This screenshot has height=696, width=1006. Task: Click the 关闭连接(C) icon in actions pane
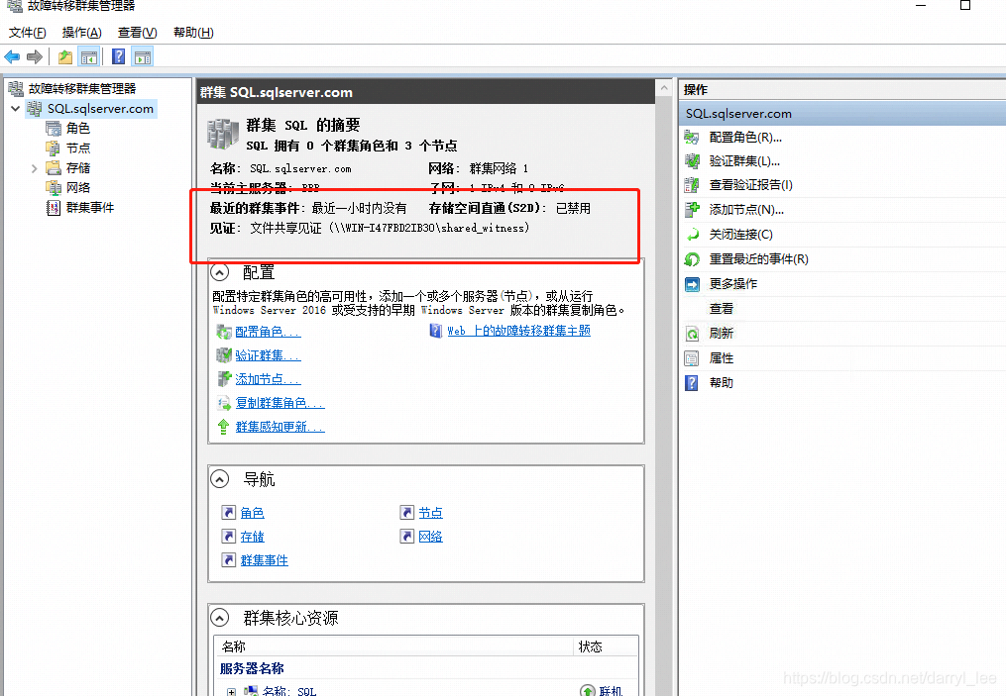(x=692, y=235)
